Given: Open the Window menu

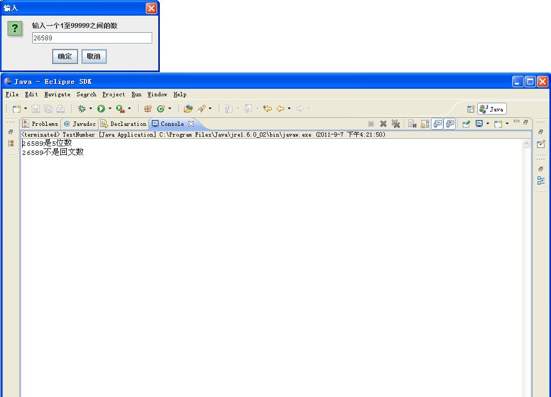Looking at the screenshot, I should point(157,94).
